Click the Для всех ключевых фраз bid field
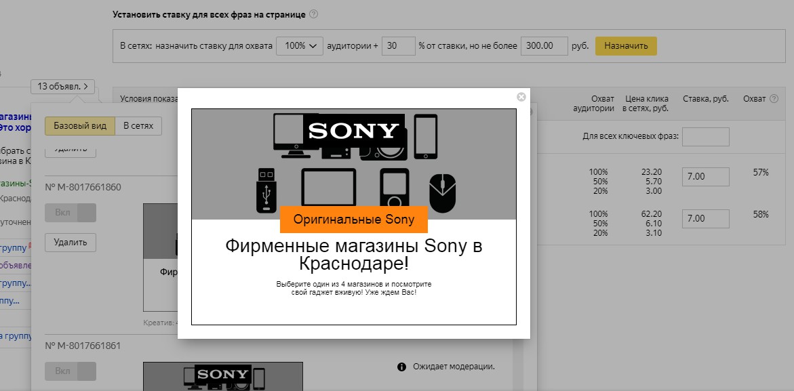The width and height of the screenshot is (794, 391). 705,137
